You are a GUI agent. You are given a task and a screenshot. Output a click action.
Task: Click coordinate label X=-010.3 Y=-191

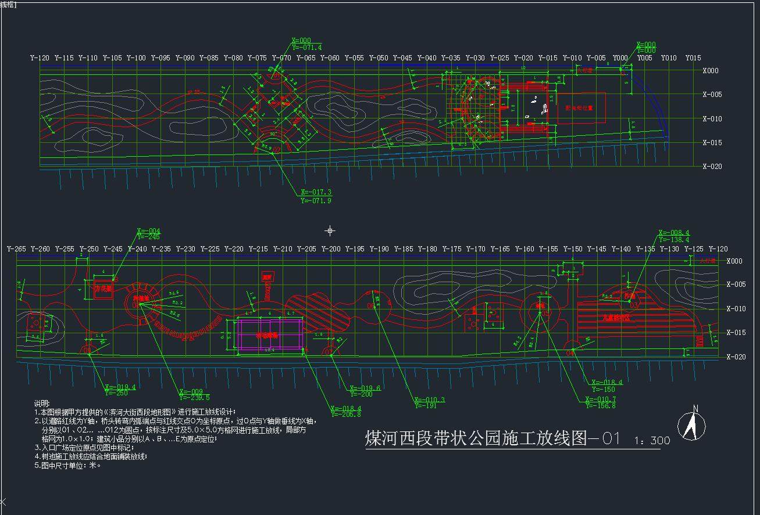click(x=430, y=403)
